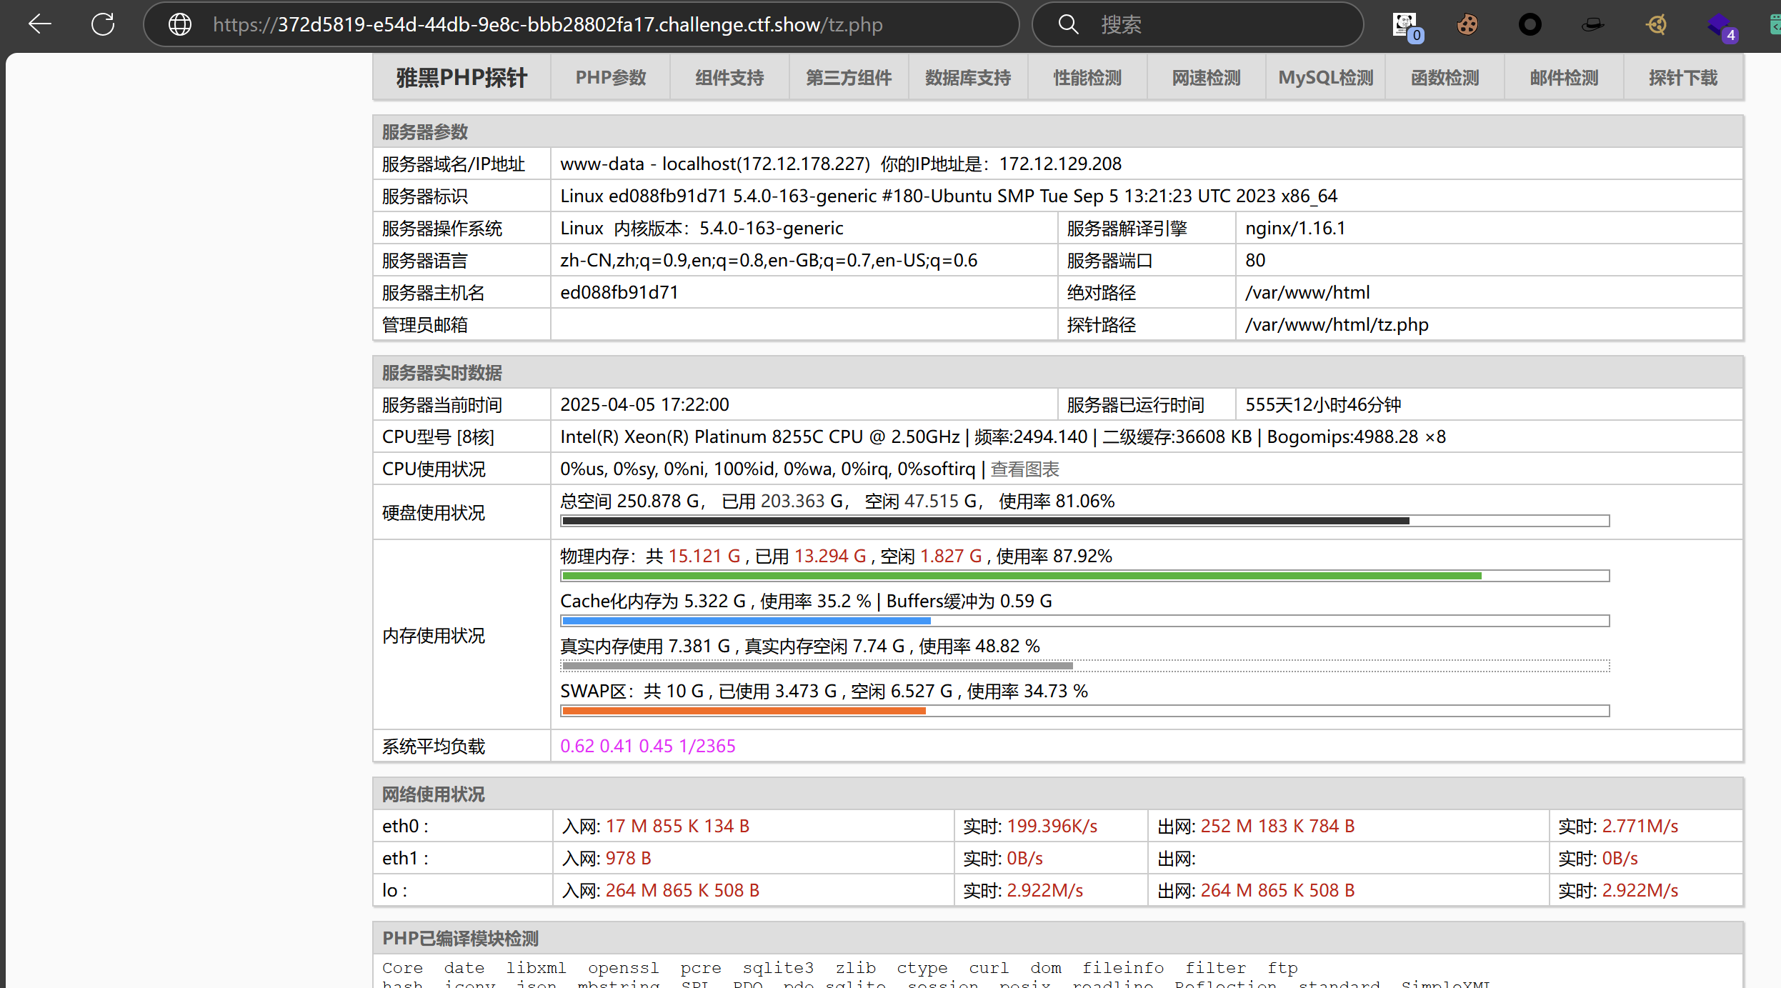Screen dimensions: 1781x988
Task: Click the browser back arrow
Action: point(40,24)
